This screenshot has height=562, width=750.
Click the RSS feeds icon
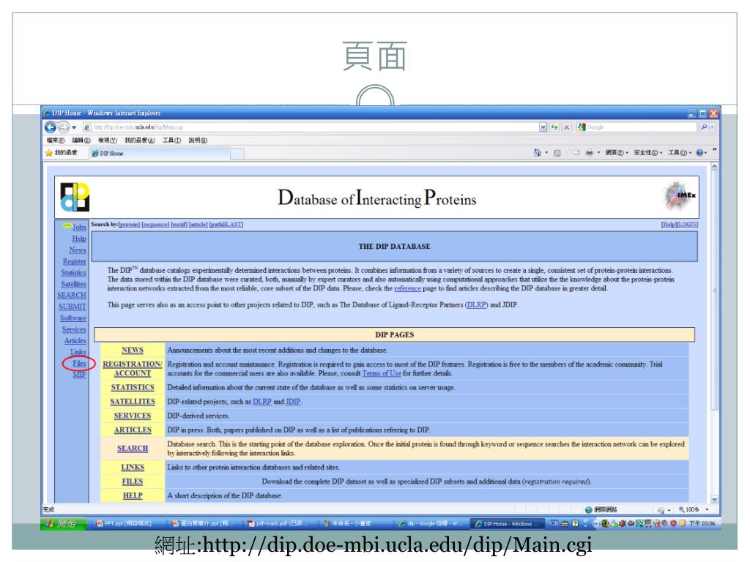click(557, 153)
